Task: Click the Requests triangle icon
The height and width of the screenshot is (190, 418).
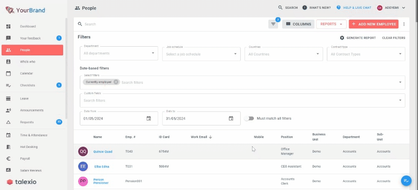Action: [8, 122]
